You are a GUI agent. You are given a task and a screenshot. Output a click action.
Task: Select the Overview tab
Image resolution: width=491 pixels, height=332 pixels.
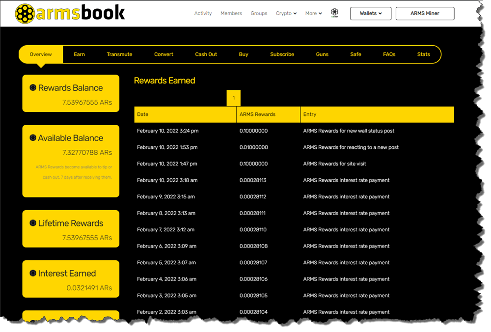coord(41,55)
